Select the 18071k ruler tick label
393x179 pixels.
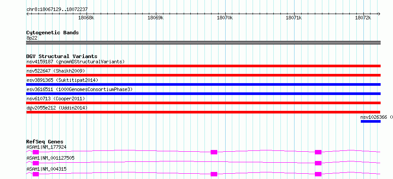(x=294, y=18)
